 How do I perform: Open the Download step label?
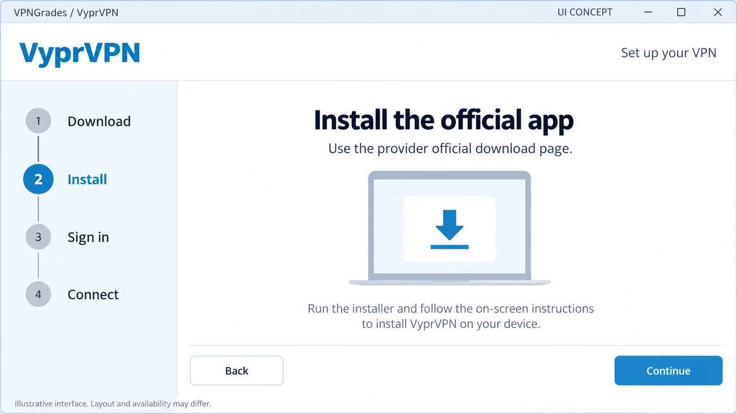click(x=99, y=121)
